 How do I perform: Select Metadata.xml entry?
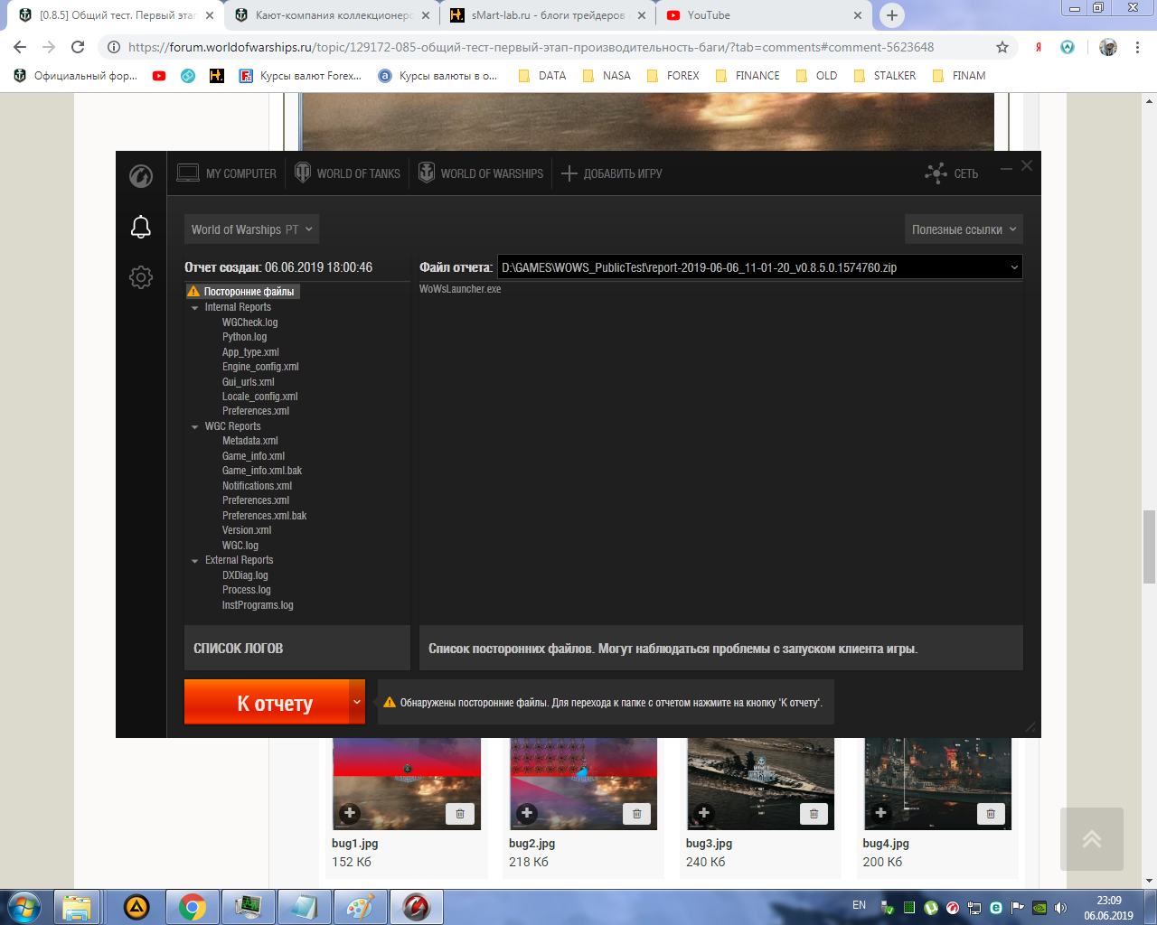pyautogui.click(x=250, y=441)
